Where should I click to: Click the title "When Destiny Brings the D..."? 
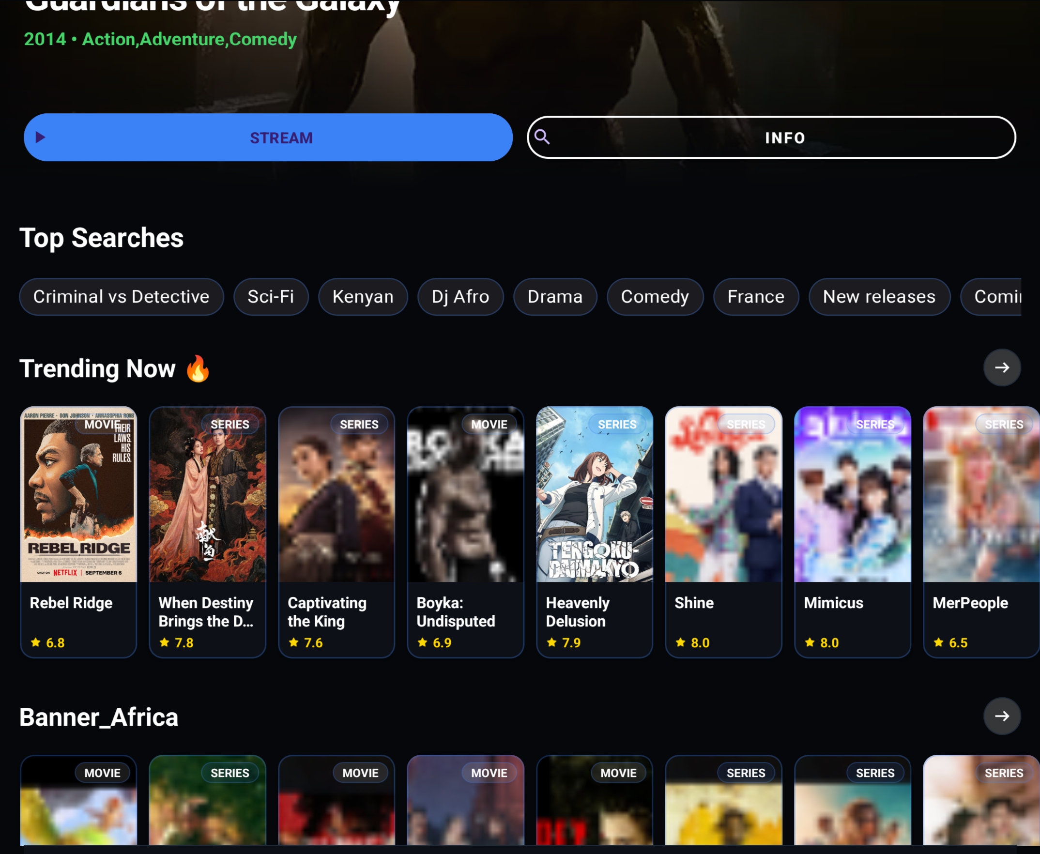tap(206, 612)
